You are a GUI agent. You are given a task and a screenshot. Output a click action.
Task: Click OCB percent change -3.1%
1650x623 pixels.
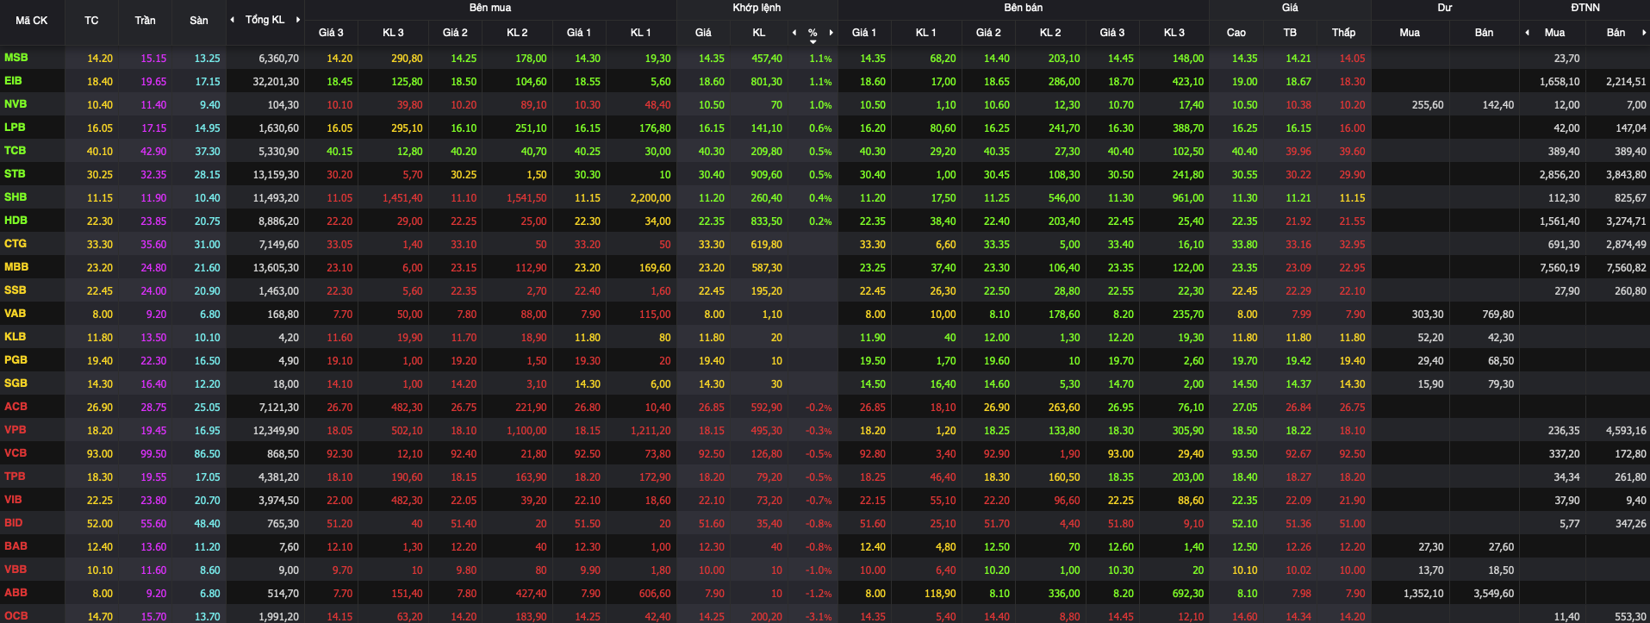coord(819,617)
